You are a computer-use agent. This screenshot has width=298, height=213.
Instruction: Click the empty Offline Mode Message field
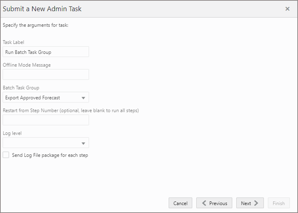tap(46, 74)
